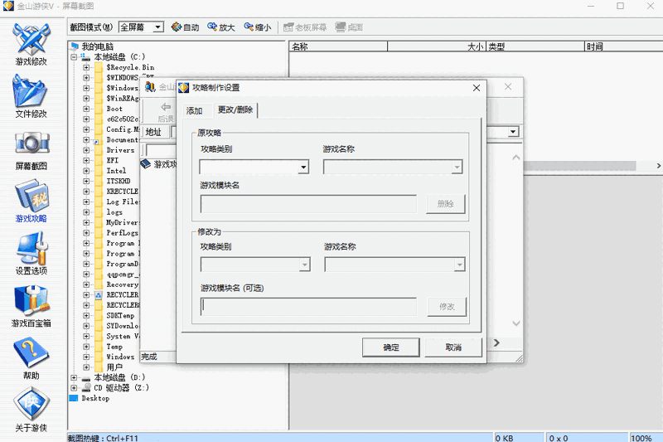The image size is (663, 442).
Task: Click scroll up arrow in background window
Action: coord(516,158)
